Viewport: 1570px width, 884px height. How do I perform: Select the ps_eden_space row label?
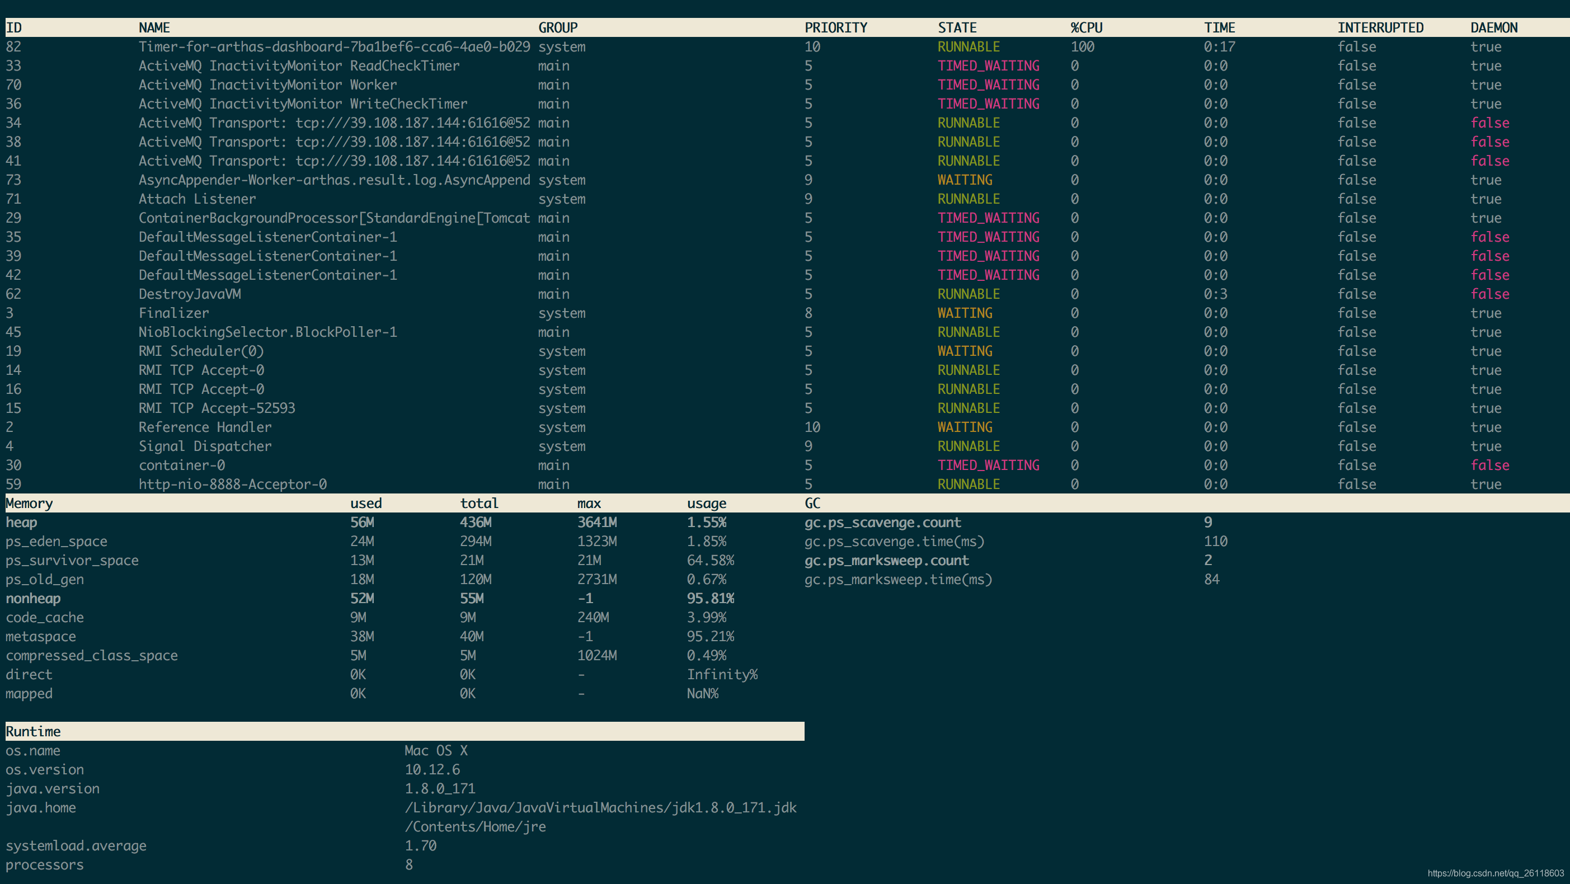[x=56, y=542]
